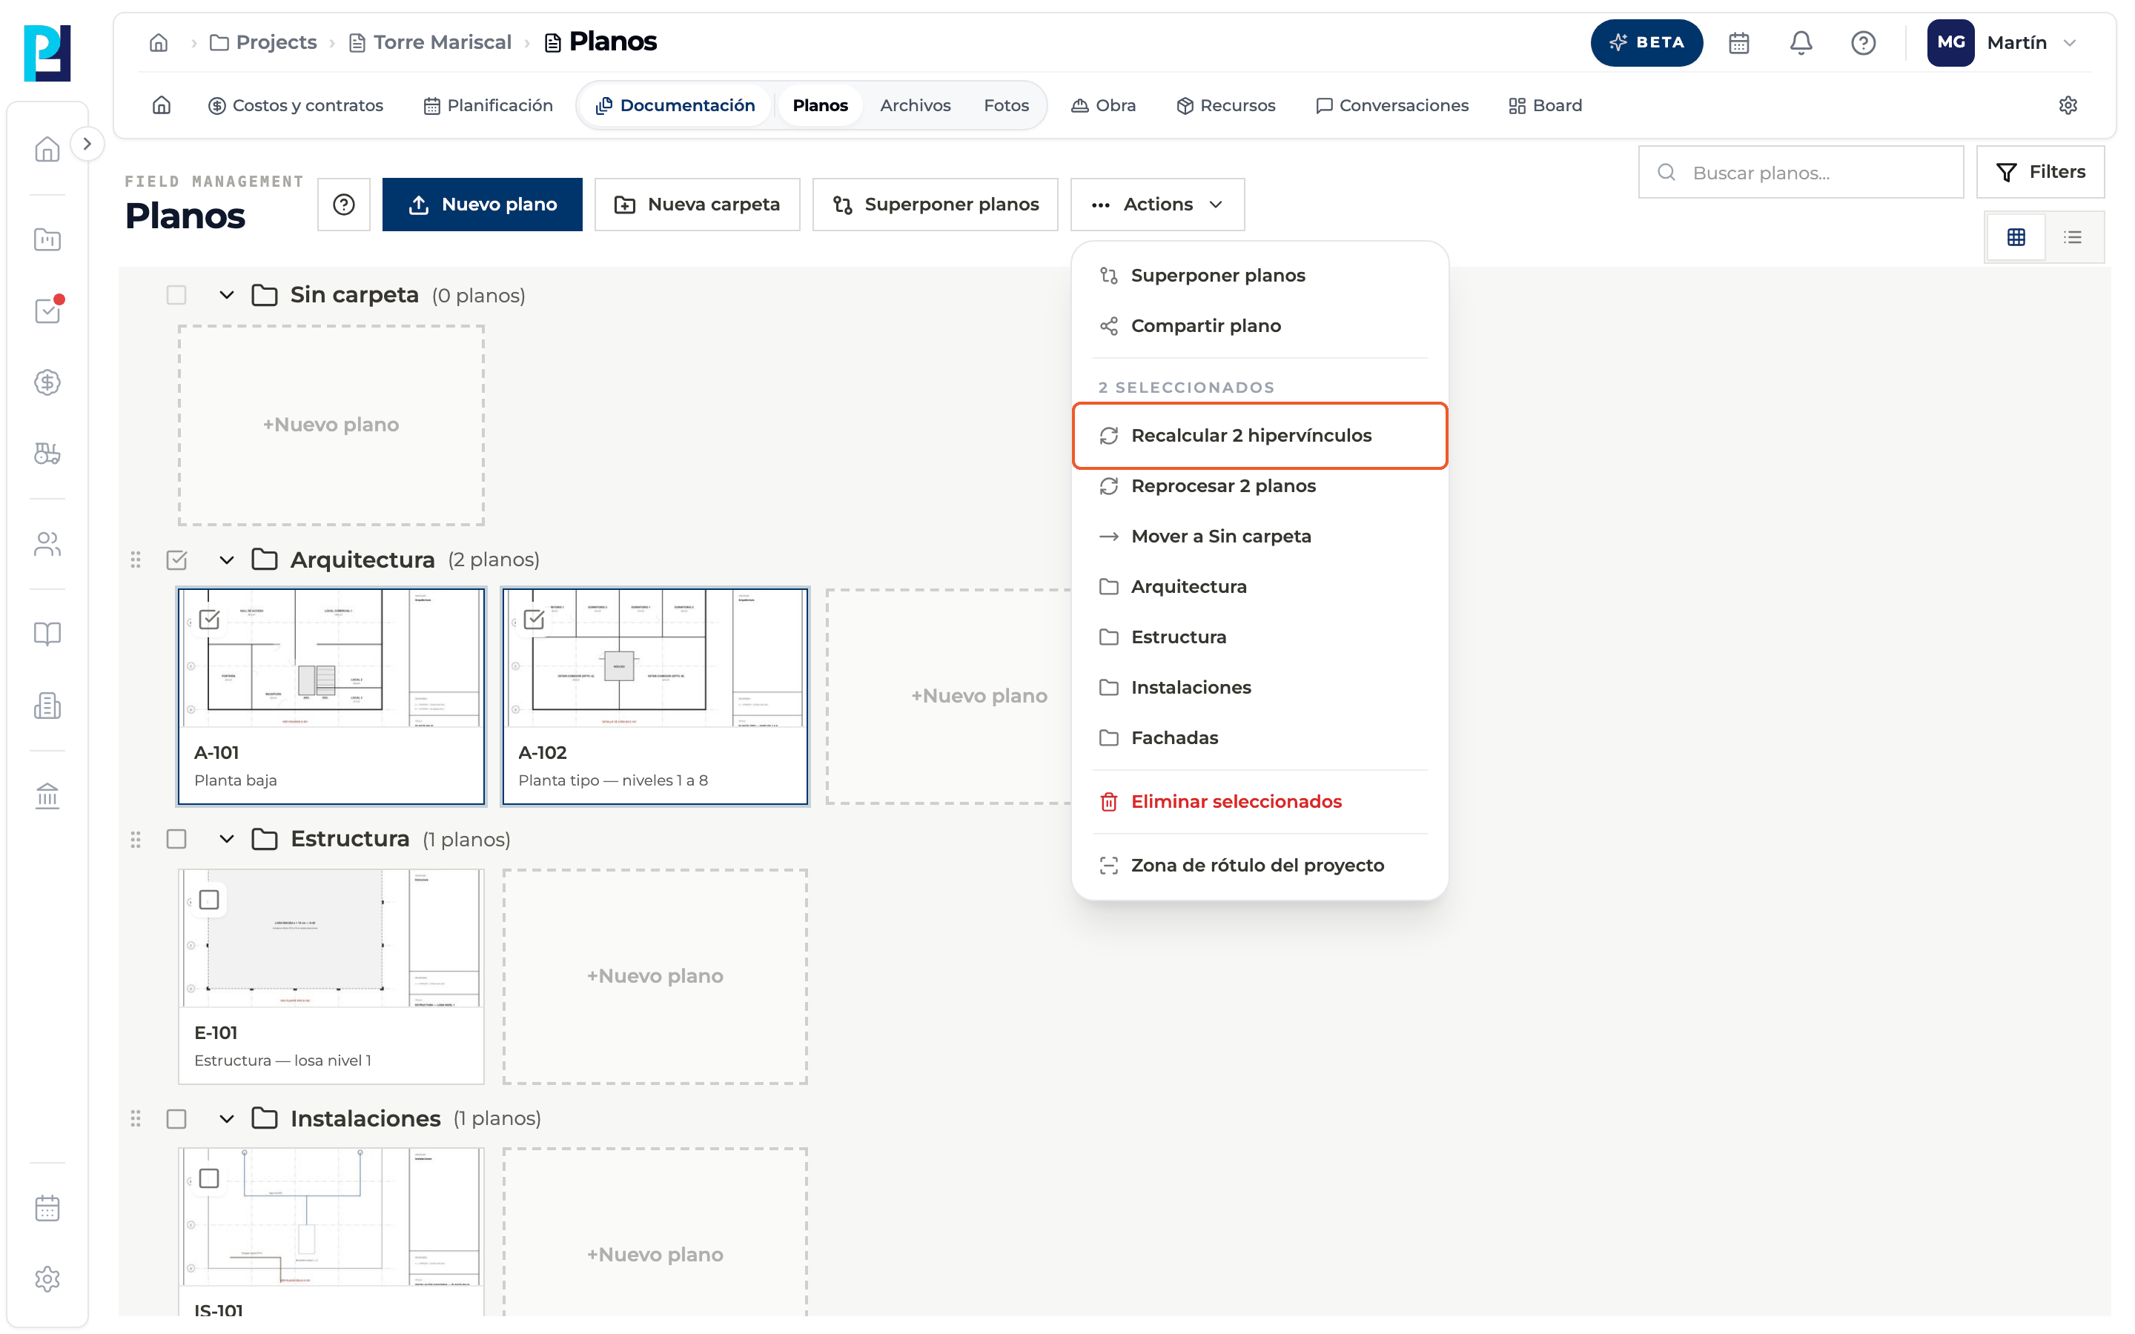This screenshot has height=1334, width=2135.
Task: Select Mover a Sin carpeta
Action: pos(1260,537)
